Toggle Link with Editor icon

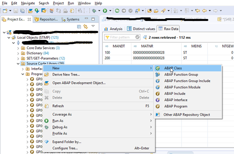click(x=86, y=26)
